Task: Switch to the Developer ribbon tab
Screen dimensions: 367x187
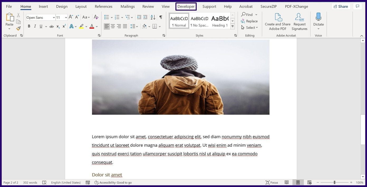Action: pos(186,6)
